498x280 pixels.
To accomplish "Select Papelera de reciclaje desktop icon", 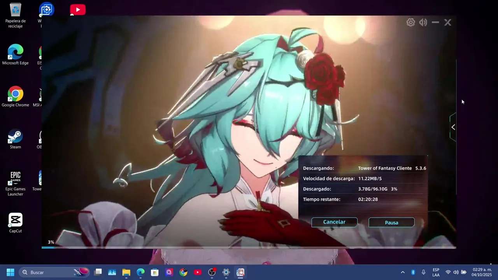I will 16,16.
